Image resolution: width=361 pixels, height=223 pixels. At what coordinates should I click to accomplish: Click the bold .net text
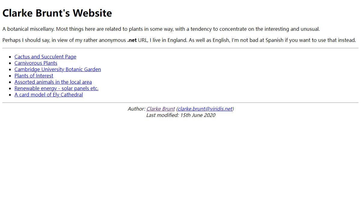[132, 40]
